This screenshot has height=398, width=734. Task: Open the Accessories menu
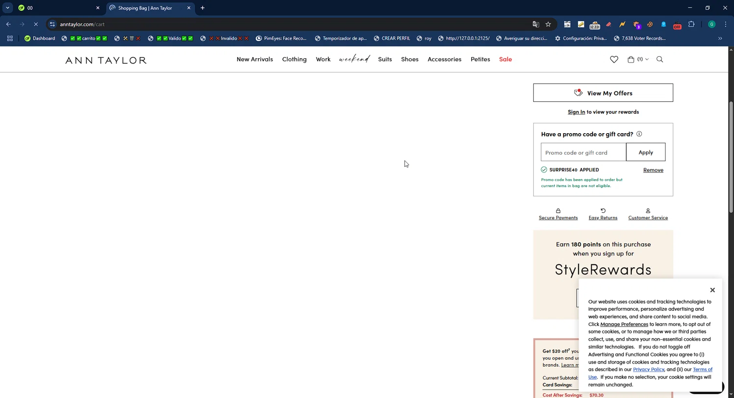pyautogui.click(x=444, y=59)
